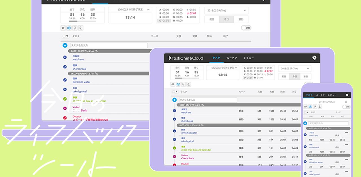Image resolution: width=361 pixels, height=177 pixels.
Task: Switch to the レビュー tab on the phone
Action: (x=332, y=95)
